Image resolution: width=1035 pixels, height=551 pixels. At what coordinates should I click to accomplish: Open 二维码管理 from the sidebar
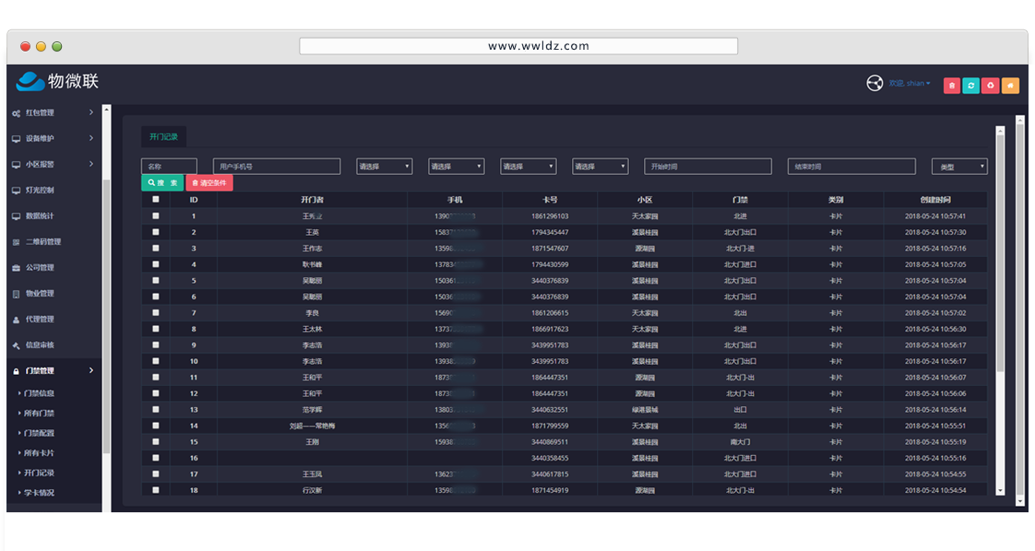coord(42,242)
